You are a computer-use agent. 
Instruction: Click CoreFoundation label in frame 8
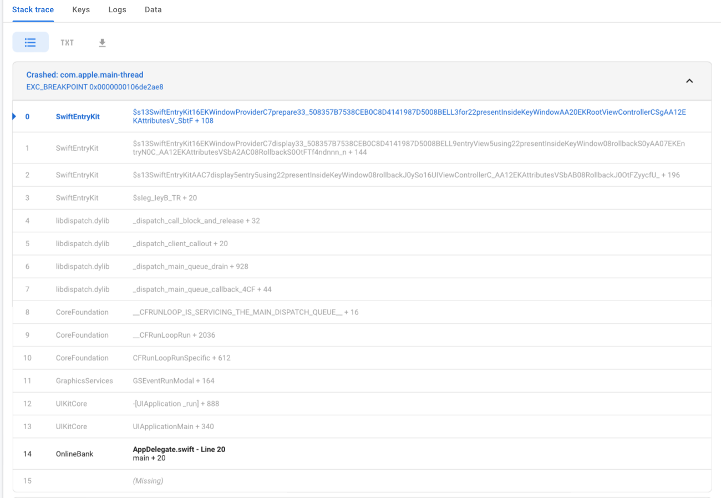point(82,312)
